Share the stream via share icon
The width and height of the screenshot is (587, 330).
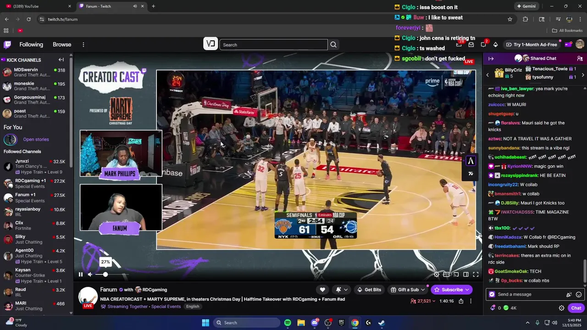point(461,301)
